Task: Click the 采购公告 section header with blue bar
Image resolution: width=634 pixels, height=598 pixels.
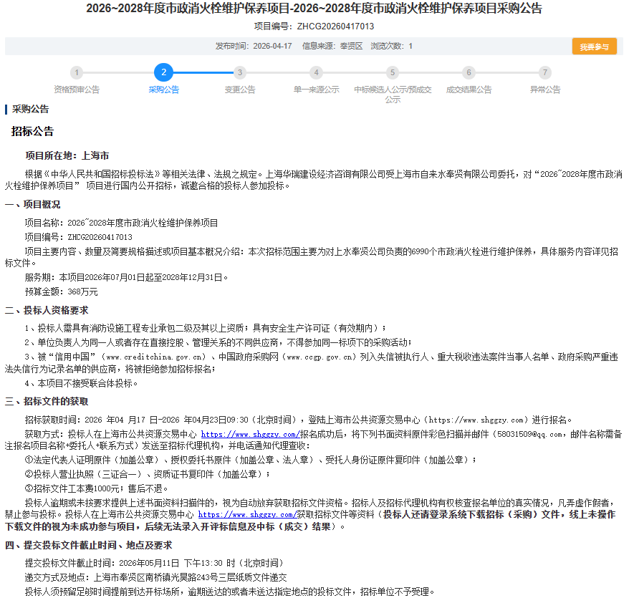Action: 30,110
